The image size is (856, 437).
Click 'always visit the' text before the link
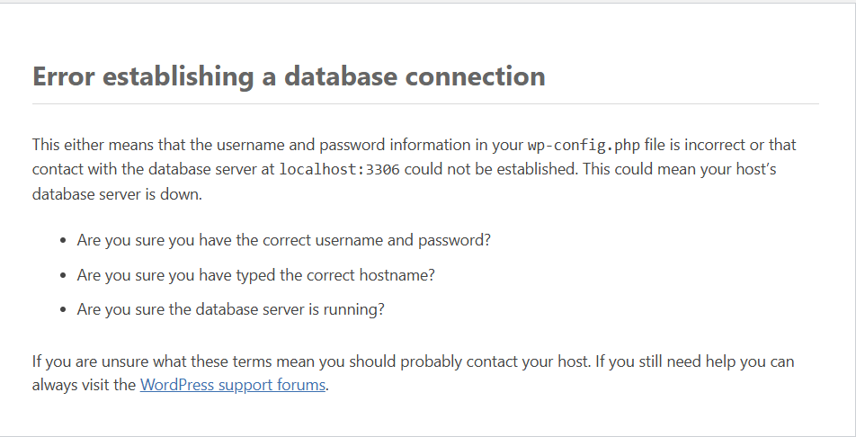(85, 385)
